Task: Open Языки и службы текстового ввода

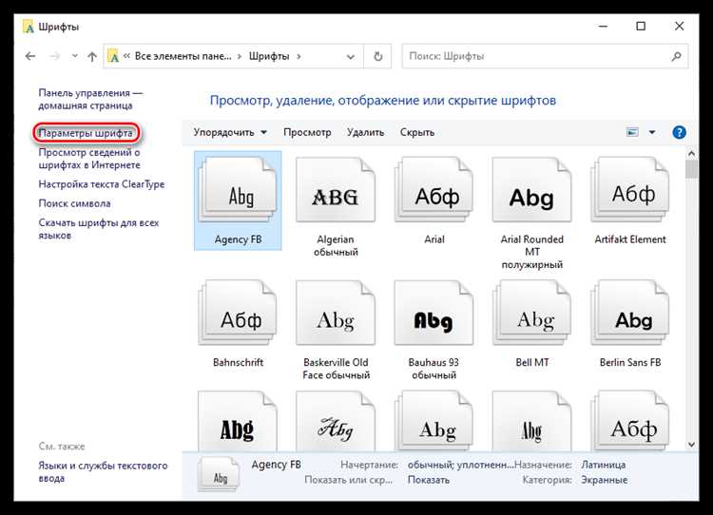Action: click(103, 472)
